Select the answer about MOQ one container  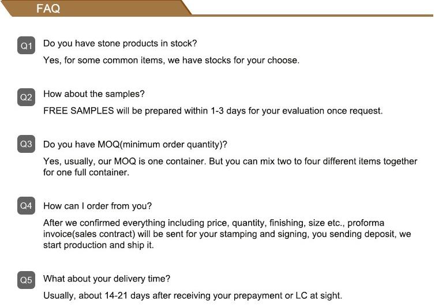(x=230, y=167)
